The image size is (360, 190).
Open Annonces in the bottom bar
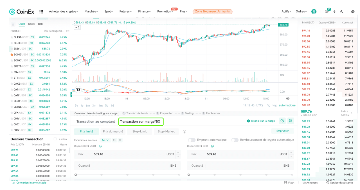click(310, 183)
